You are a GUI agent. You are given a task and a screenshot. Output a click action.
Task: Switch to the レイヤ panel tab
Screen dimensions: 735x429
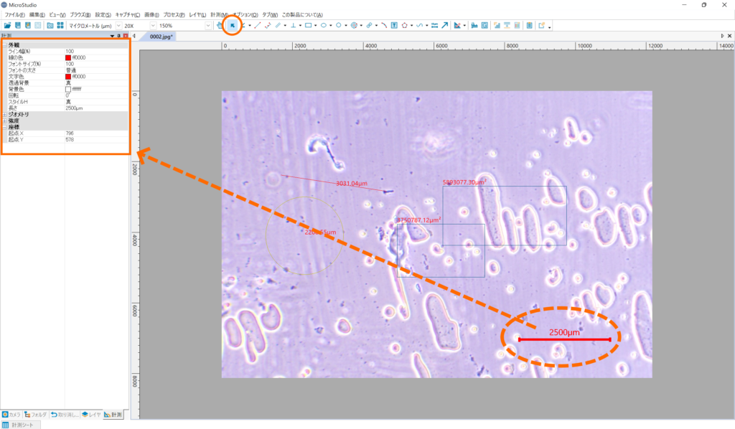(x=91, y=415)
